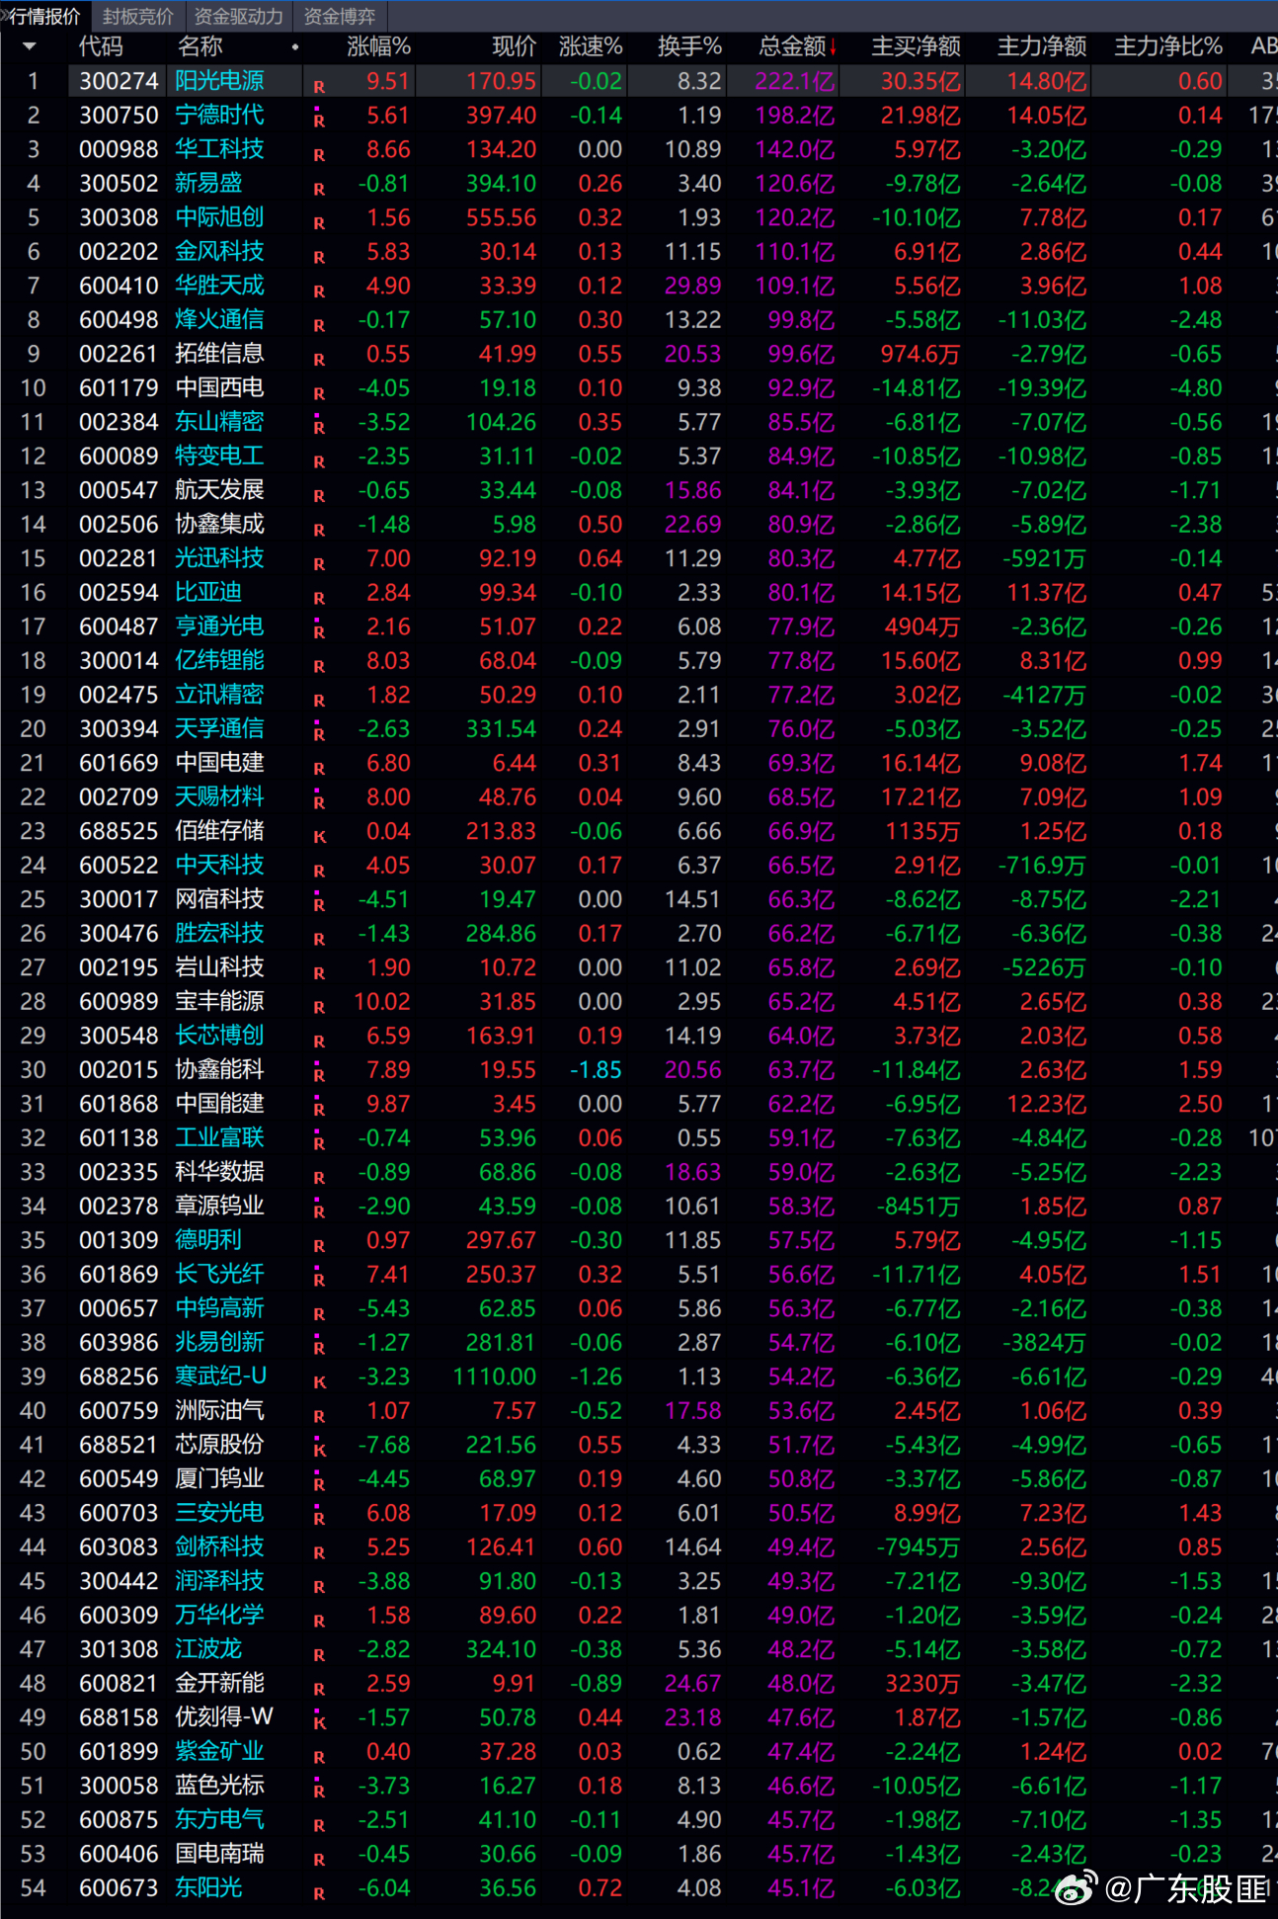Sort by the 代码 column header
Image resolution: width=1278 pixels, height=1919 pixels.
(x=101, y=46)
